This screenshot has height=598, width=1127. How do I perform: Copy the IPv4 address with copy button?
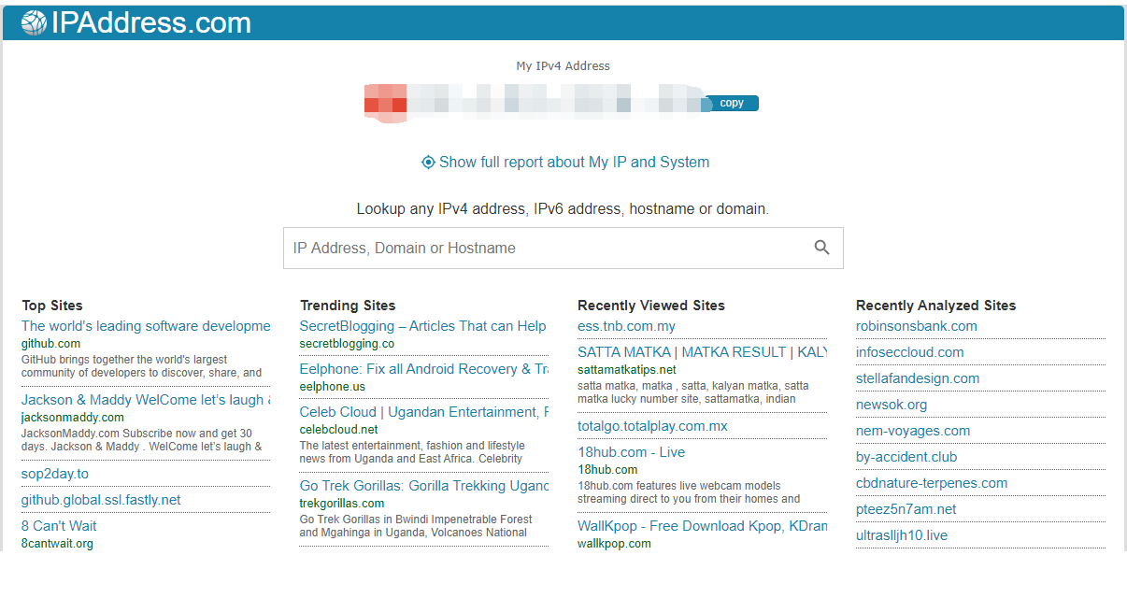coord(732,103)
